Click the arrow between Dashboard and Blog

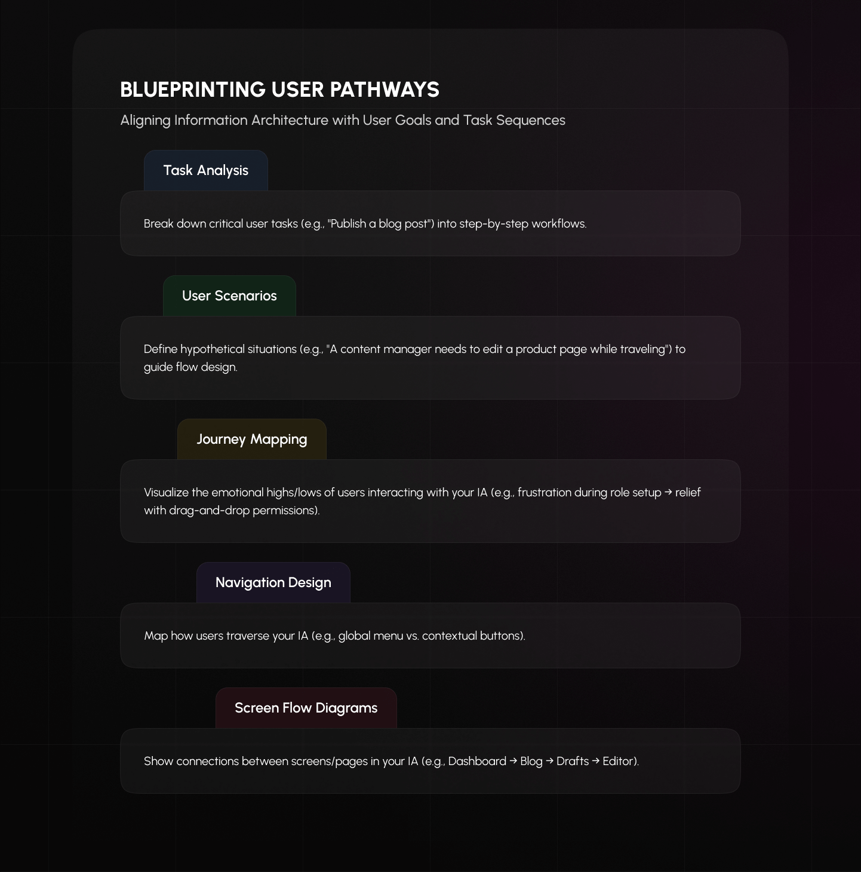tap(513, 762)
